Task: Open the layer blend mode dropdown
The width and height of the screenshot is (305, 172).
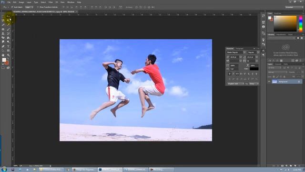Action: point(277,72)
